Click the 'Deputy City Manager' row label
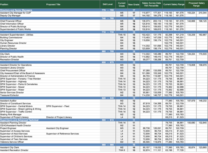Screen dimensions: 208x153 click(10, 16)
